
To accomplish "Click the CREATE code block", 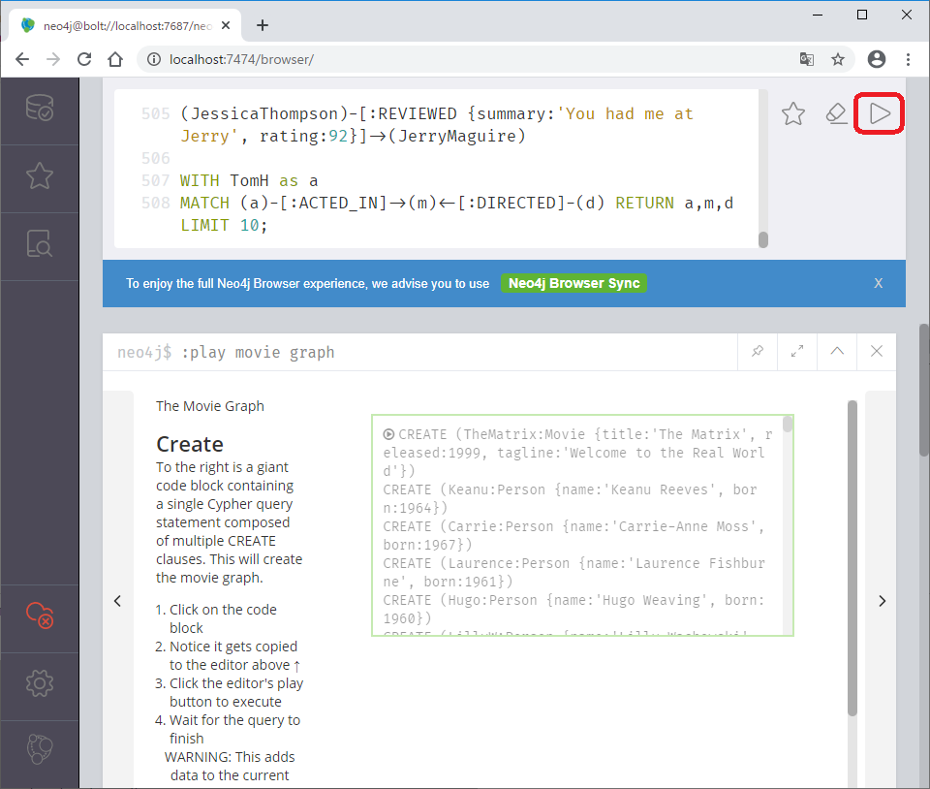I will coord(582,525).
